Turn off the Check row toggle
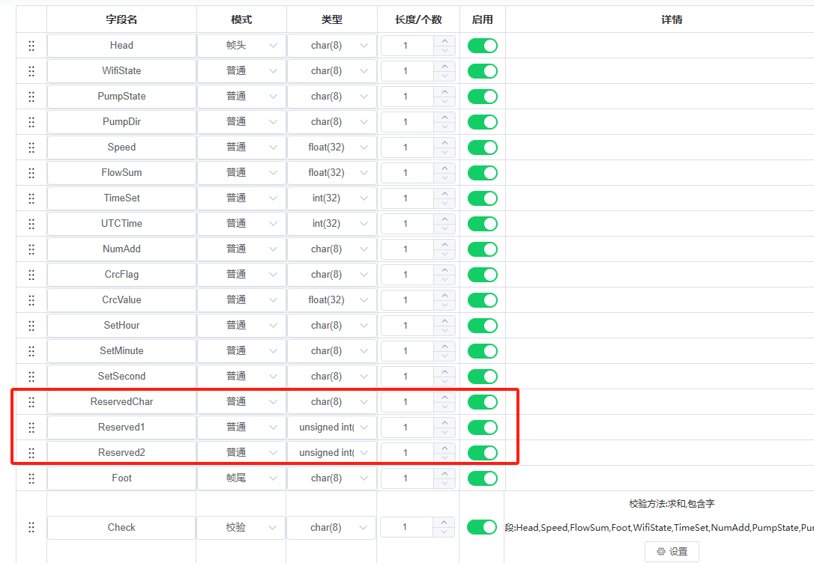Viewport: 814px width, 563px height. [482, 528]
